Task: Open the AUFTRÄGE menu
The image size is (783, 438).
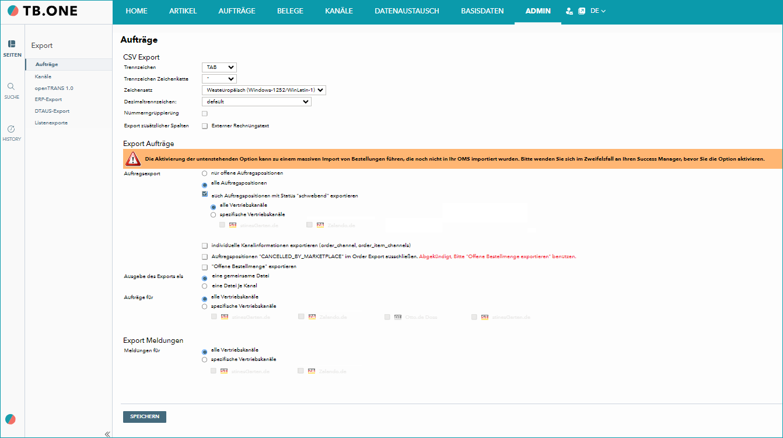Action: pyautogui.click(x=237, y=11)
